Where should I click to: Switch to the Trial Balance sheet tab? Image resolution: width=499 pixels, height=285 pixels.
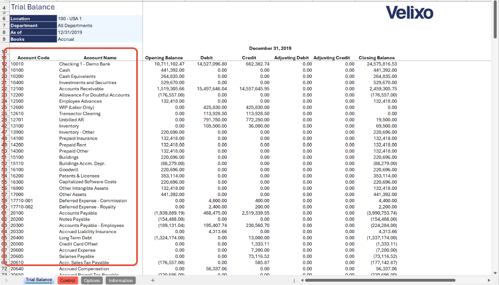click(39, 280)
